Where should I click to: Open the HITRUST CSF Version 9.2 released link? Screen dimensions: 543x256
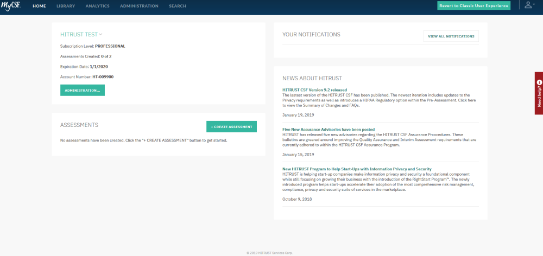point(314,90)
